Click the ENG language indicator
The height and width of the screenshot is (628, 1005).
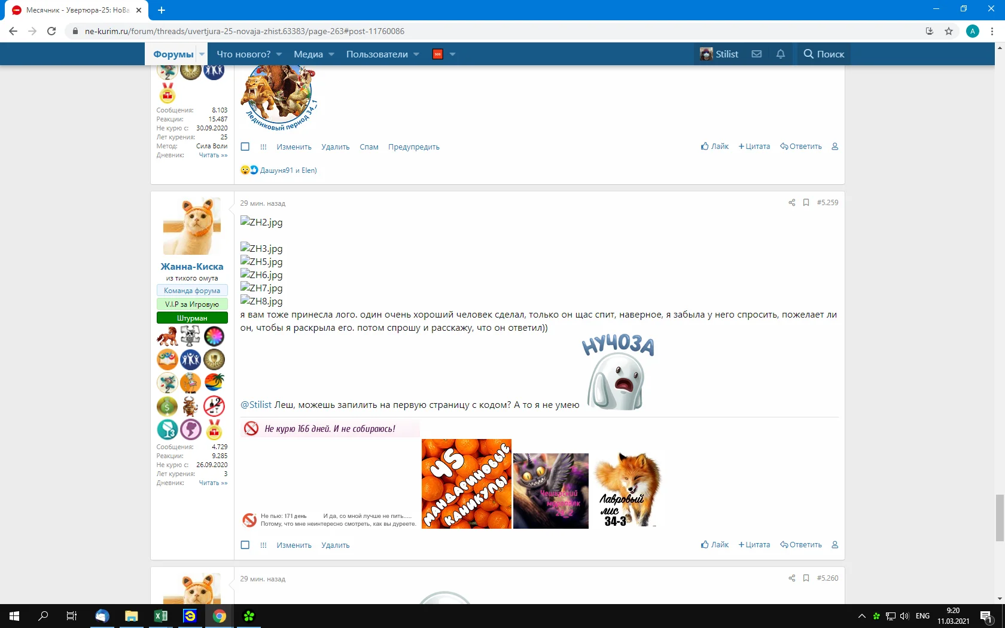pyautogui.click(x=923, y=616)
